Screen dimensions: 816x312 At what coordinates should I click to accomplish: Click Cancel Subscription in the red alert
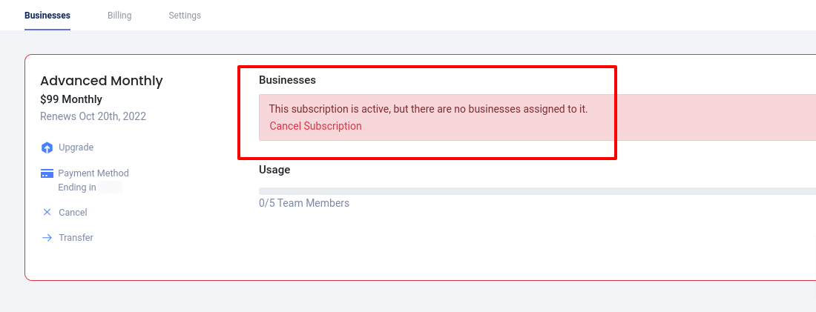click(315, 126)
